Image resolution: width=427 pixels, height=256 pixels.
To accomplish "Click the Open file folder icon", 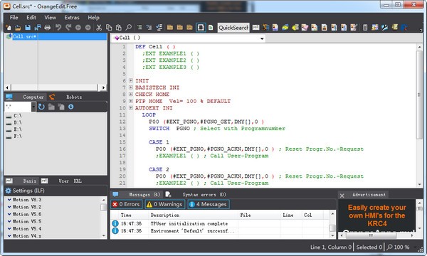I will (18, 28).
